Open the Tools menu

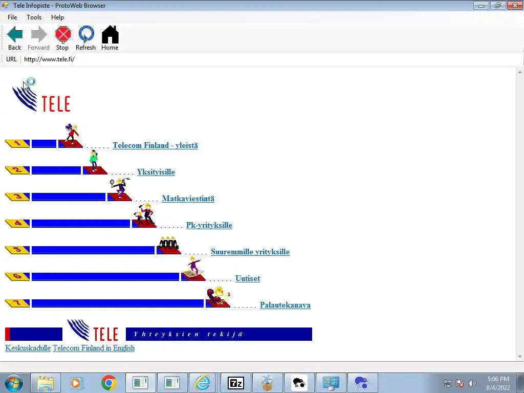click(x=34, y=17)
